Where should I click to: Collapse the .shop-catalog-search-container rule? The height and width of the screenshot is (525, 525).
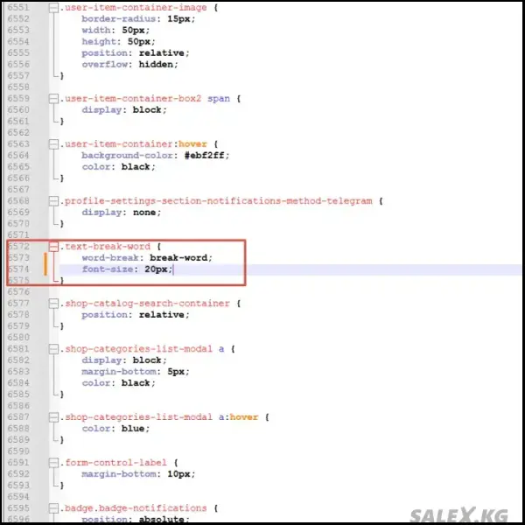pyautogui.click(x=54, y=304)
